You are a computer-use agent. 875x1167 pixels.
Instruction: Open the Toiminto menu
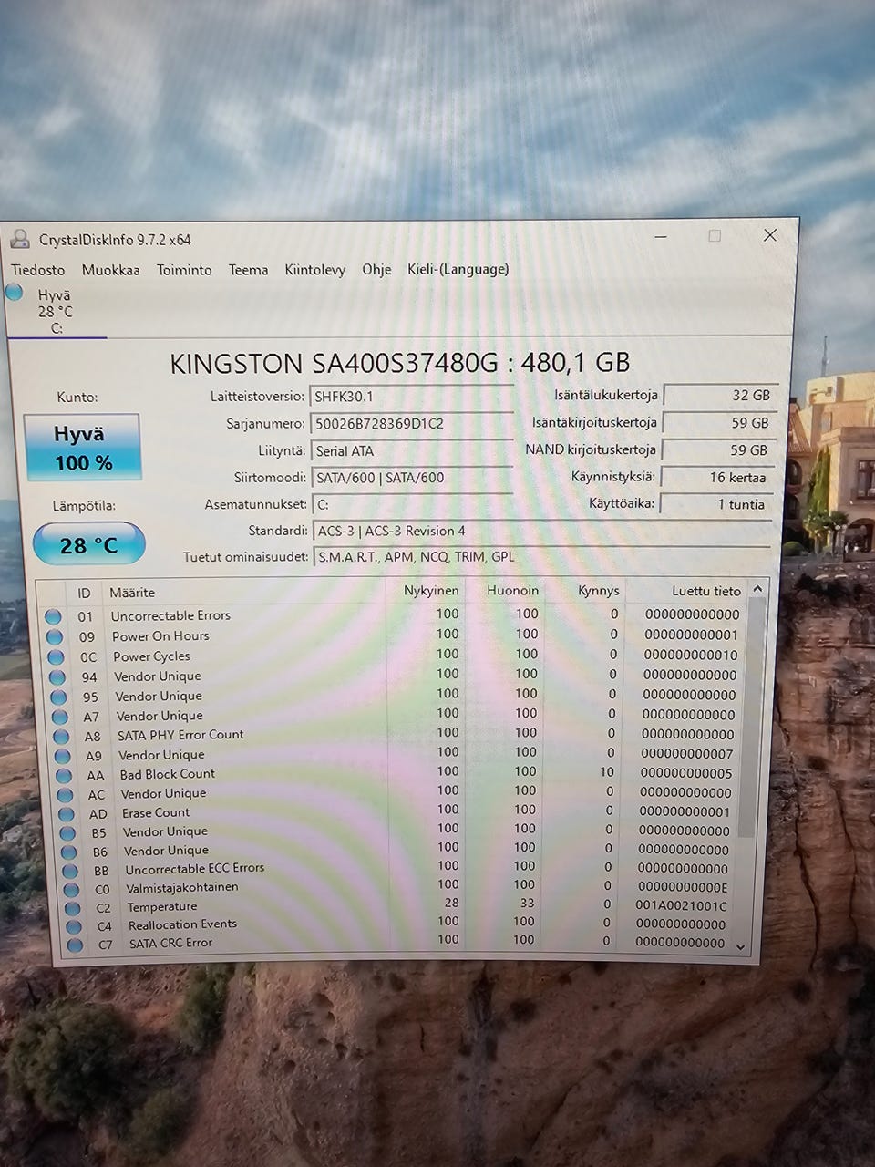184,270
